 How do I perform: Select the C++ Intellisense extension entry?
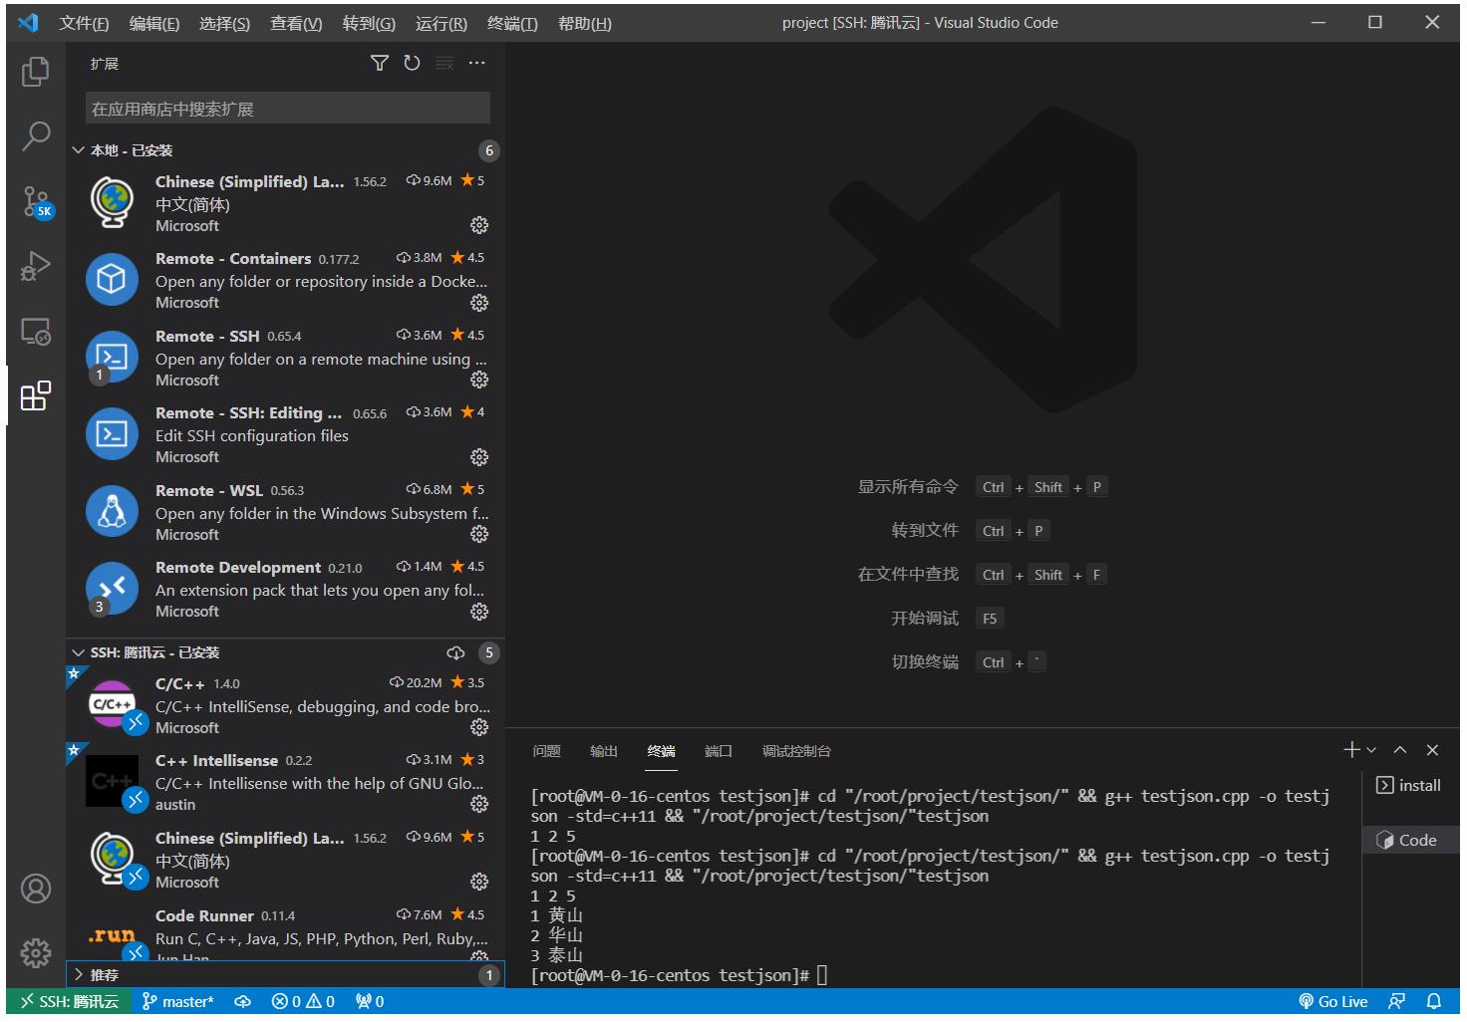(x=285, y=782)
